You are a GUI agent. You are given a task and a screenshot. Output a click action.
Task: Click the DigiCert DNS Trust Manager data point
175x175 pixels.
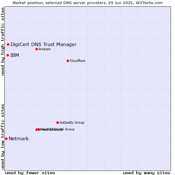tap(8, 45)
